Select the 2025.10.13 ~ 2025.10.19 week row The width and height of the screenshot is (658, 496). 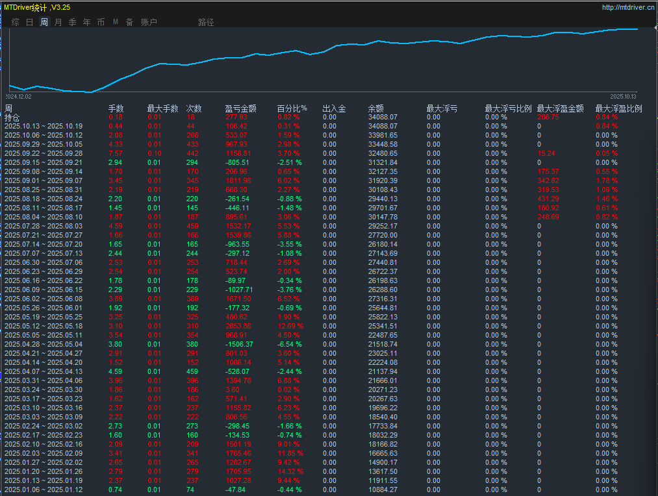(44, 126)
